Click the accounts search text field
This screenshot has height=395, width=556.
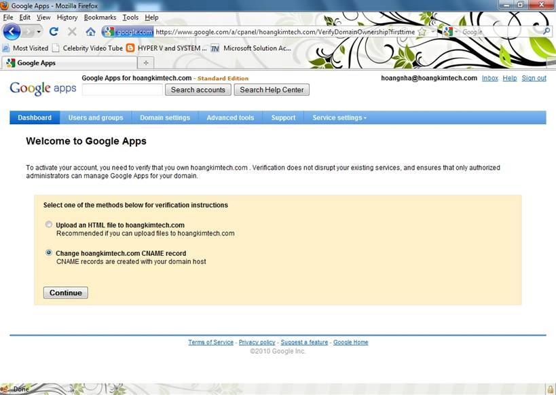click(x=122, y=90)
